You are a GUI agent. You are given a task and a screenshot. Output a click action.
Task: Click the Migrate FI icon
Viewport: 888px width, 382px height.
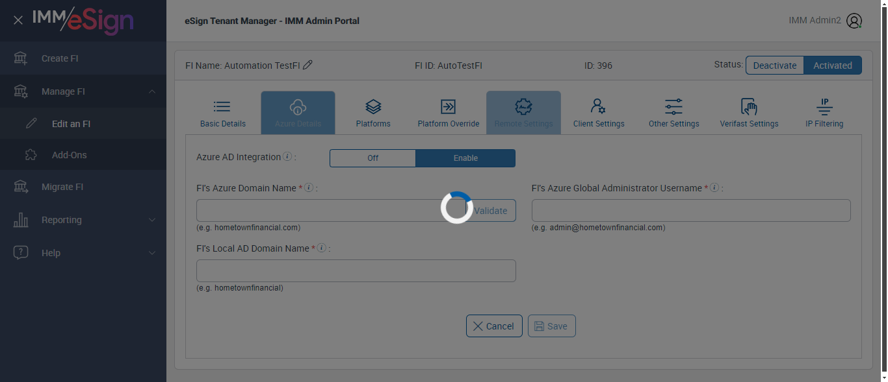(21, 187)
